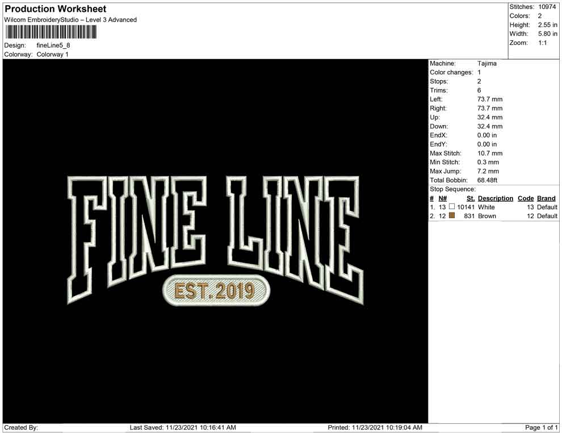Click the Brand column header
This screenshot has height=433, width=562.
pyautogui.click(x=546, y=198)
